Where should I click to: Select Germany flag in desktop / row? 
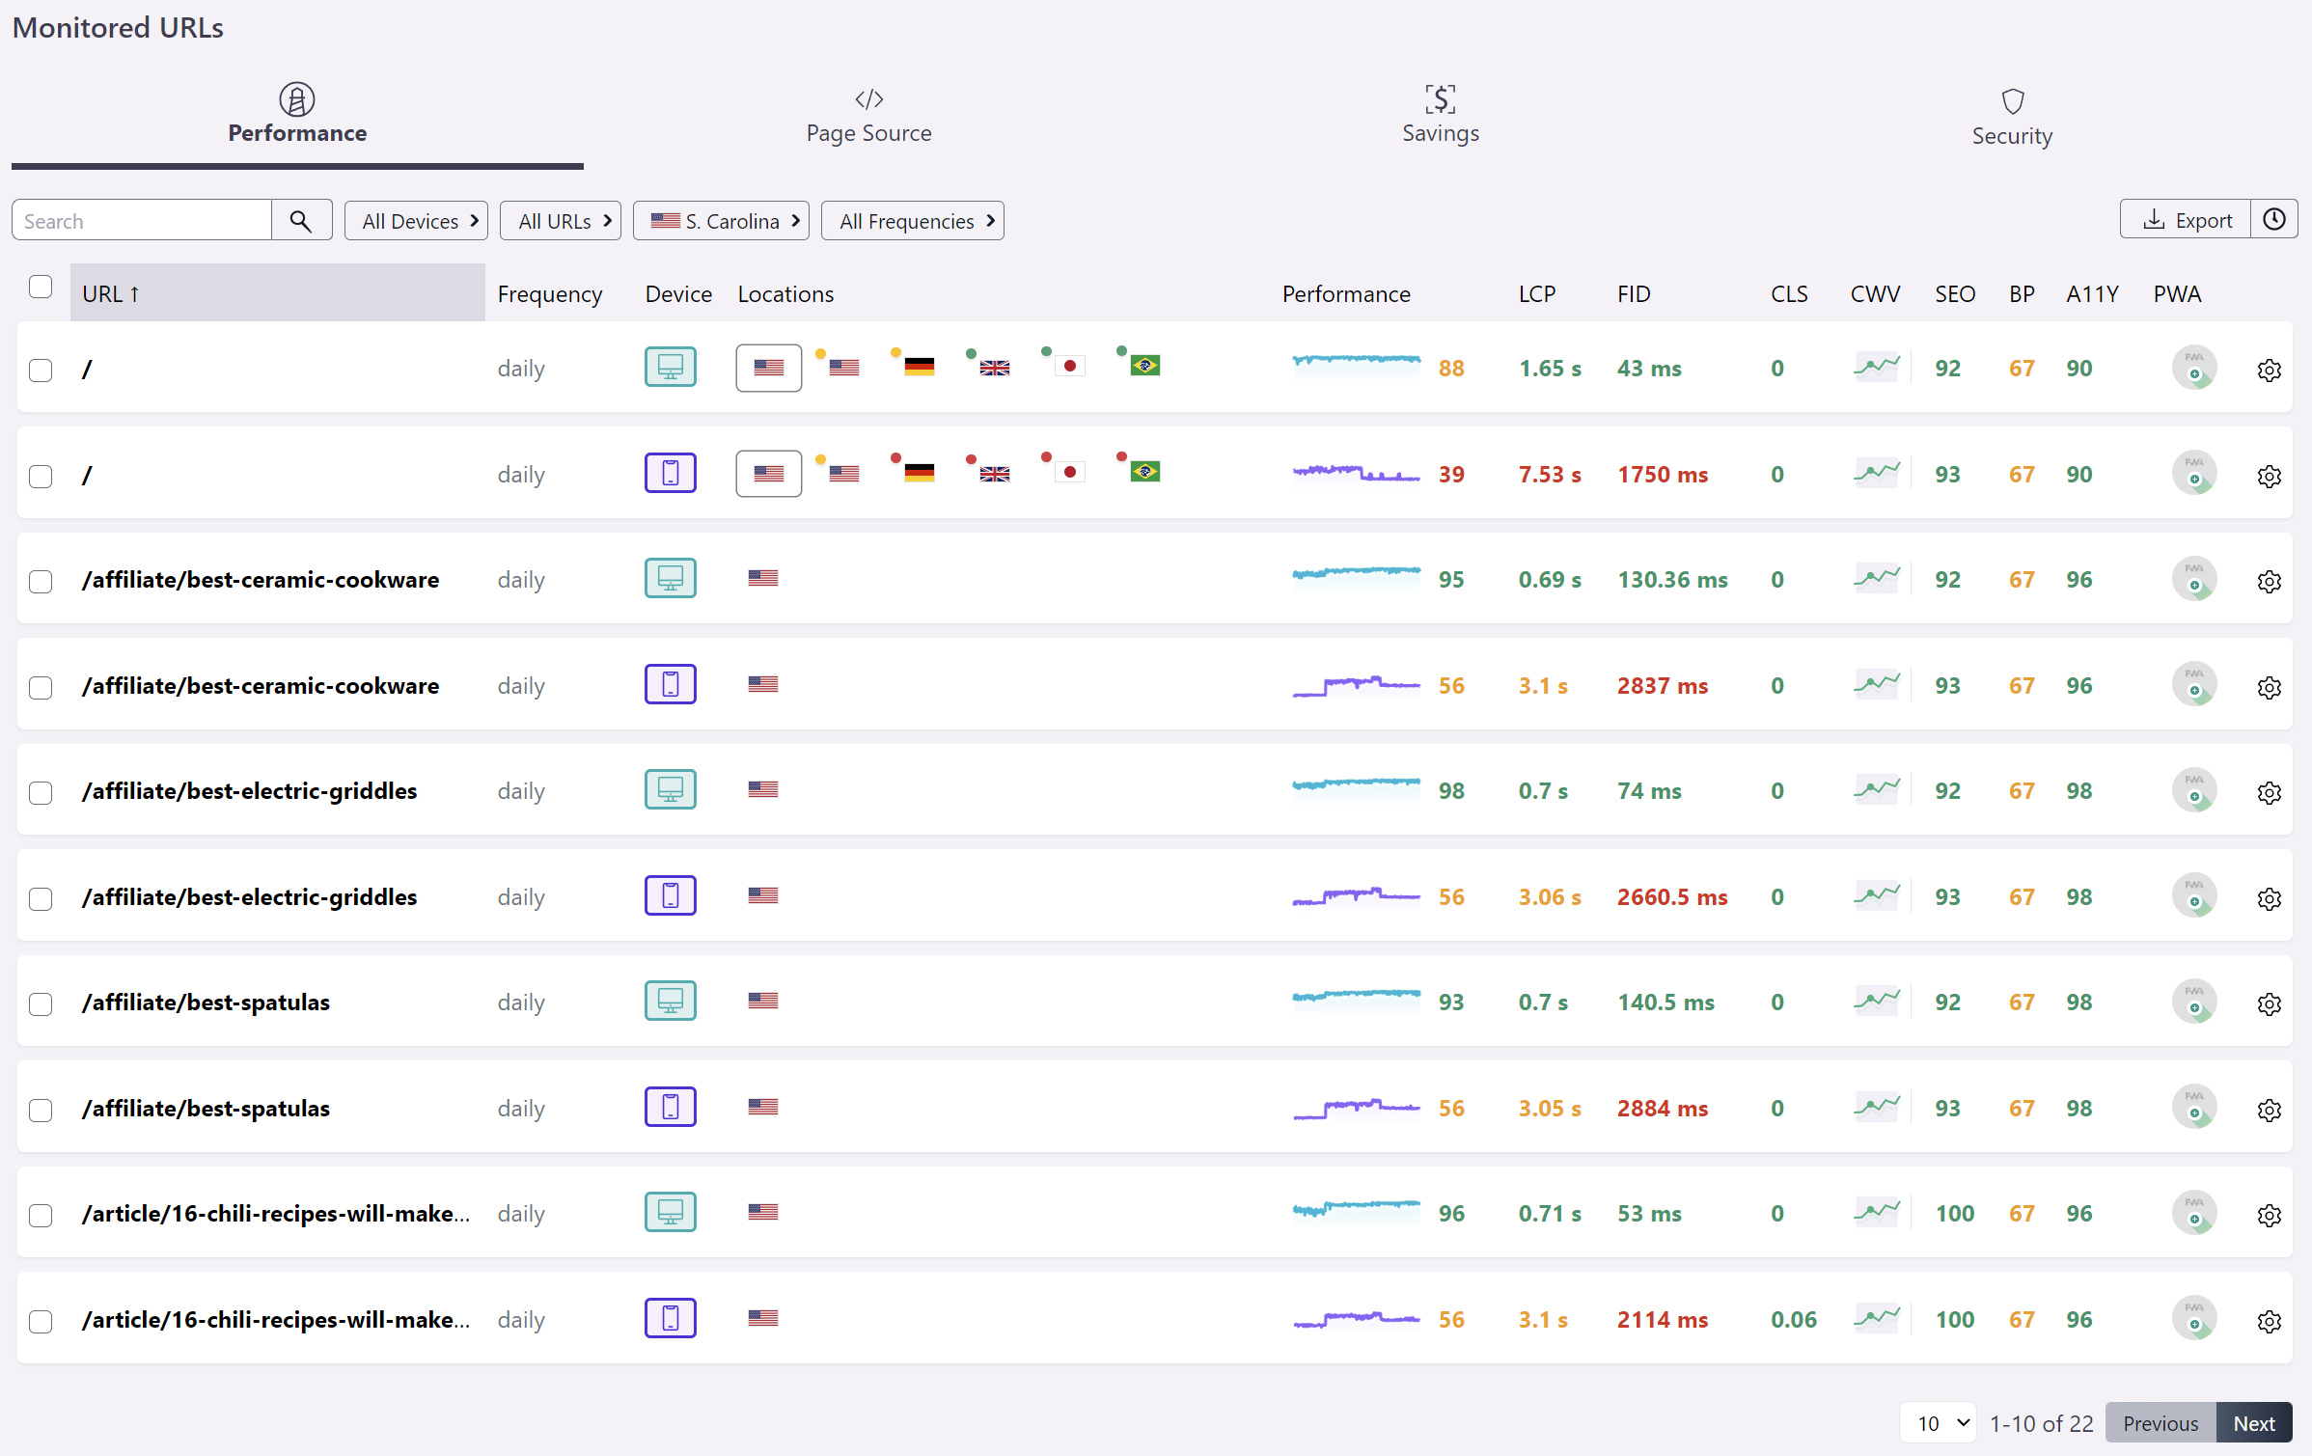[x=919, y=367]
